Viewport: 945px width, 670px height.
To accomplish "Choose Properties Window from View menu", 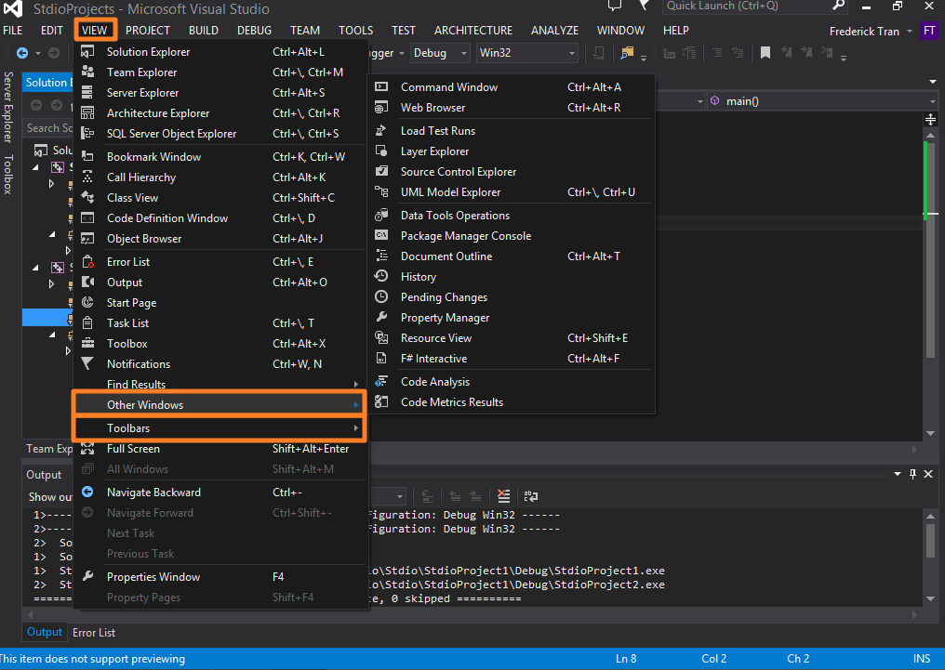I will (220, 577).
